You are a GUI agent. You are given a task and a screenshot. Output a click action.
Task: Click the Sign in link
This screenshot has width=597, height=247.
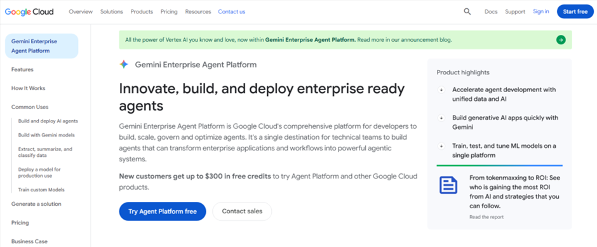(541, 11)
